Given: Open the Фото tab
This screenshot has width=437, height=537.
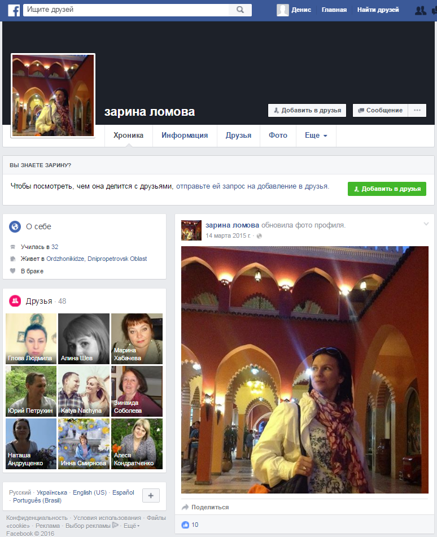Looking at the screenshot, I should coord(278,136).
